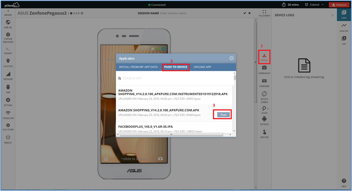Click the Install icon
The width and height of the screenshot is (352, 191).
tap(264, 57)
